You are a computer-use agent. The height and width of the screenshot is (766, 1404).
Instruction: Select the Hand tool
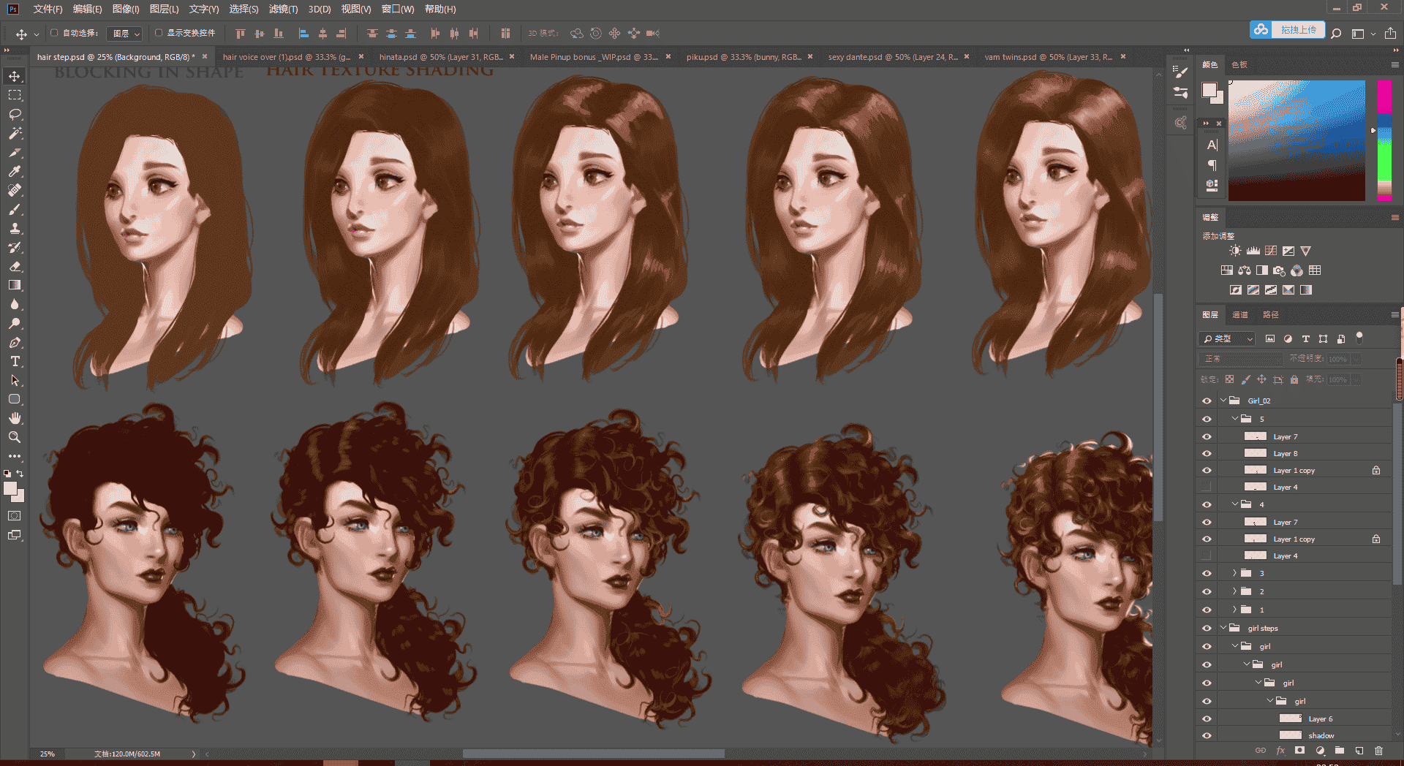[x=15, y=418]
